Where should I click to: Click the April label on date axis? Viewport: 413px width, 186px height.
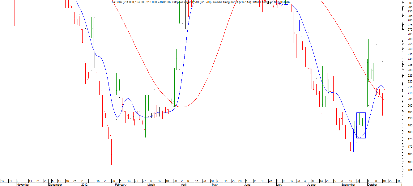tap(184, 184)
